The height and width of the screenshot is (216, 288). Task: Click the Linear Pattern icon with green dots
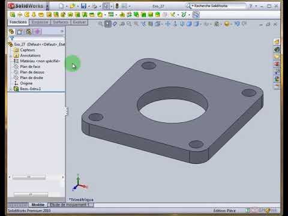(x=111, y=14)
